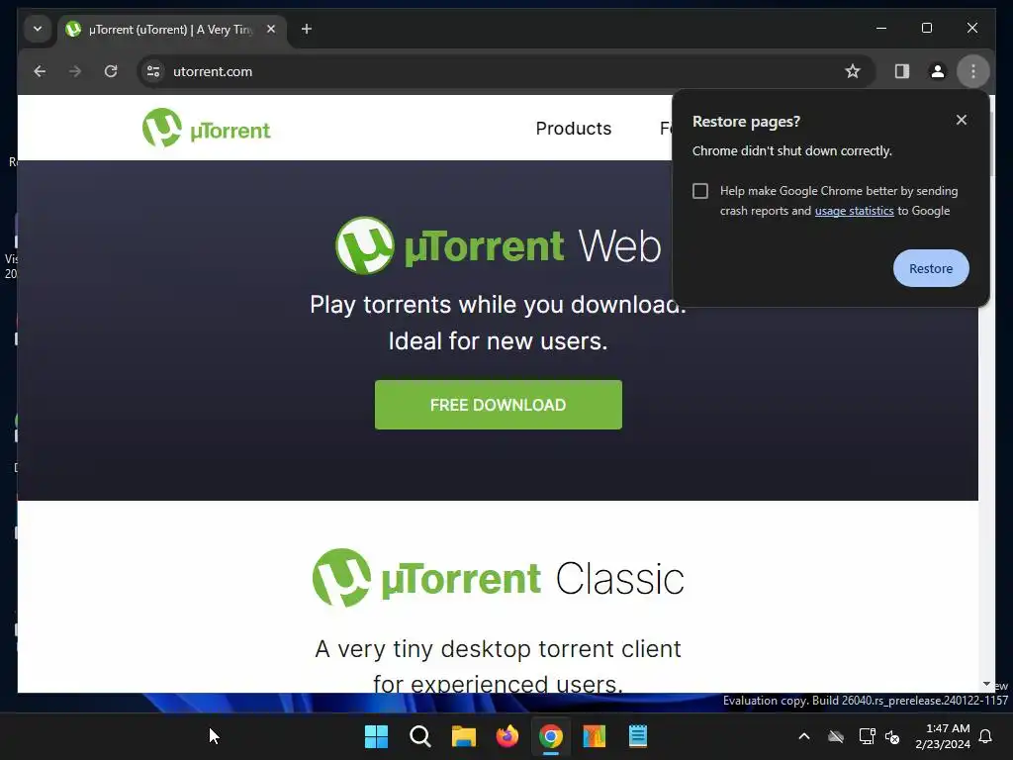The width and height of the screenshot is (1013, 760).
Task: Click the muted volume tray icon
Action: [893, 736]
